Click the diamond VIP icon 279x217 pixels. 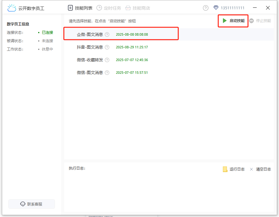(x=216, y=8)
